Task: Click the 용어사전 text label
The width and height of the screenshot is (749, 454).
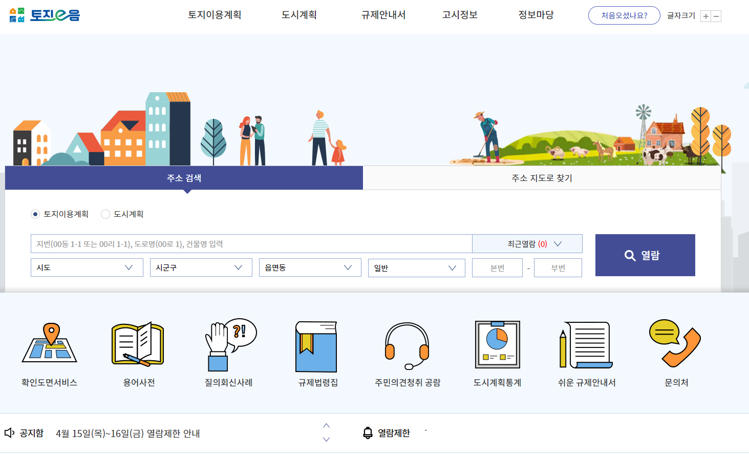Action: [139, 383]
